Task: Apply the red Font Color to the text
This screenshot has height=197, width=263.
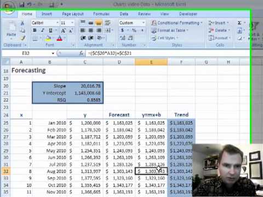Action: 59,38
